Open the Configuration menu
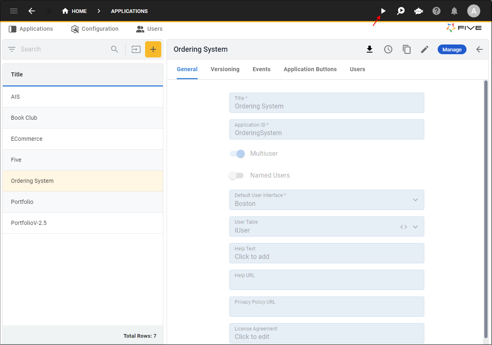This screenshot has height=345, width=492. [x=94, y=29]
